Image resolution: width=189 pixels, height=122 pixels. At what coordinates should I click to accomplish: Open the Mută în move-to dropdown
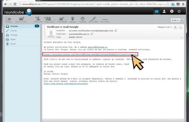click(x=177, y=20)
